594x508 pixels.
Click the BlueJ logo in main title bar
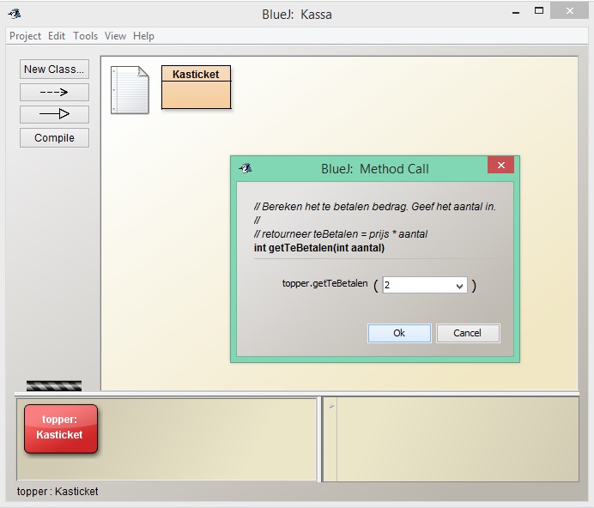(x=15, y=14)
